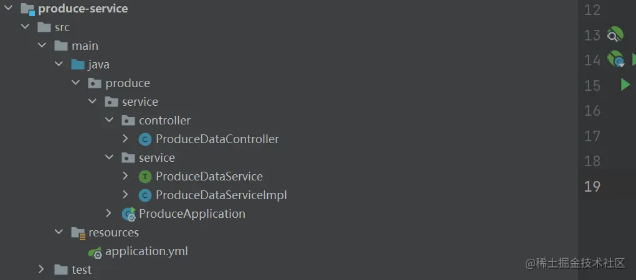Select the ProduceDataController class icon
This screenshot has height=280, width=636.
[x=145, y=139]
